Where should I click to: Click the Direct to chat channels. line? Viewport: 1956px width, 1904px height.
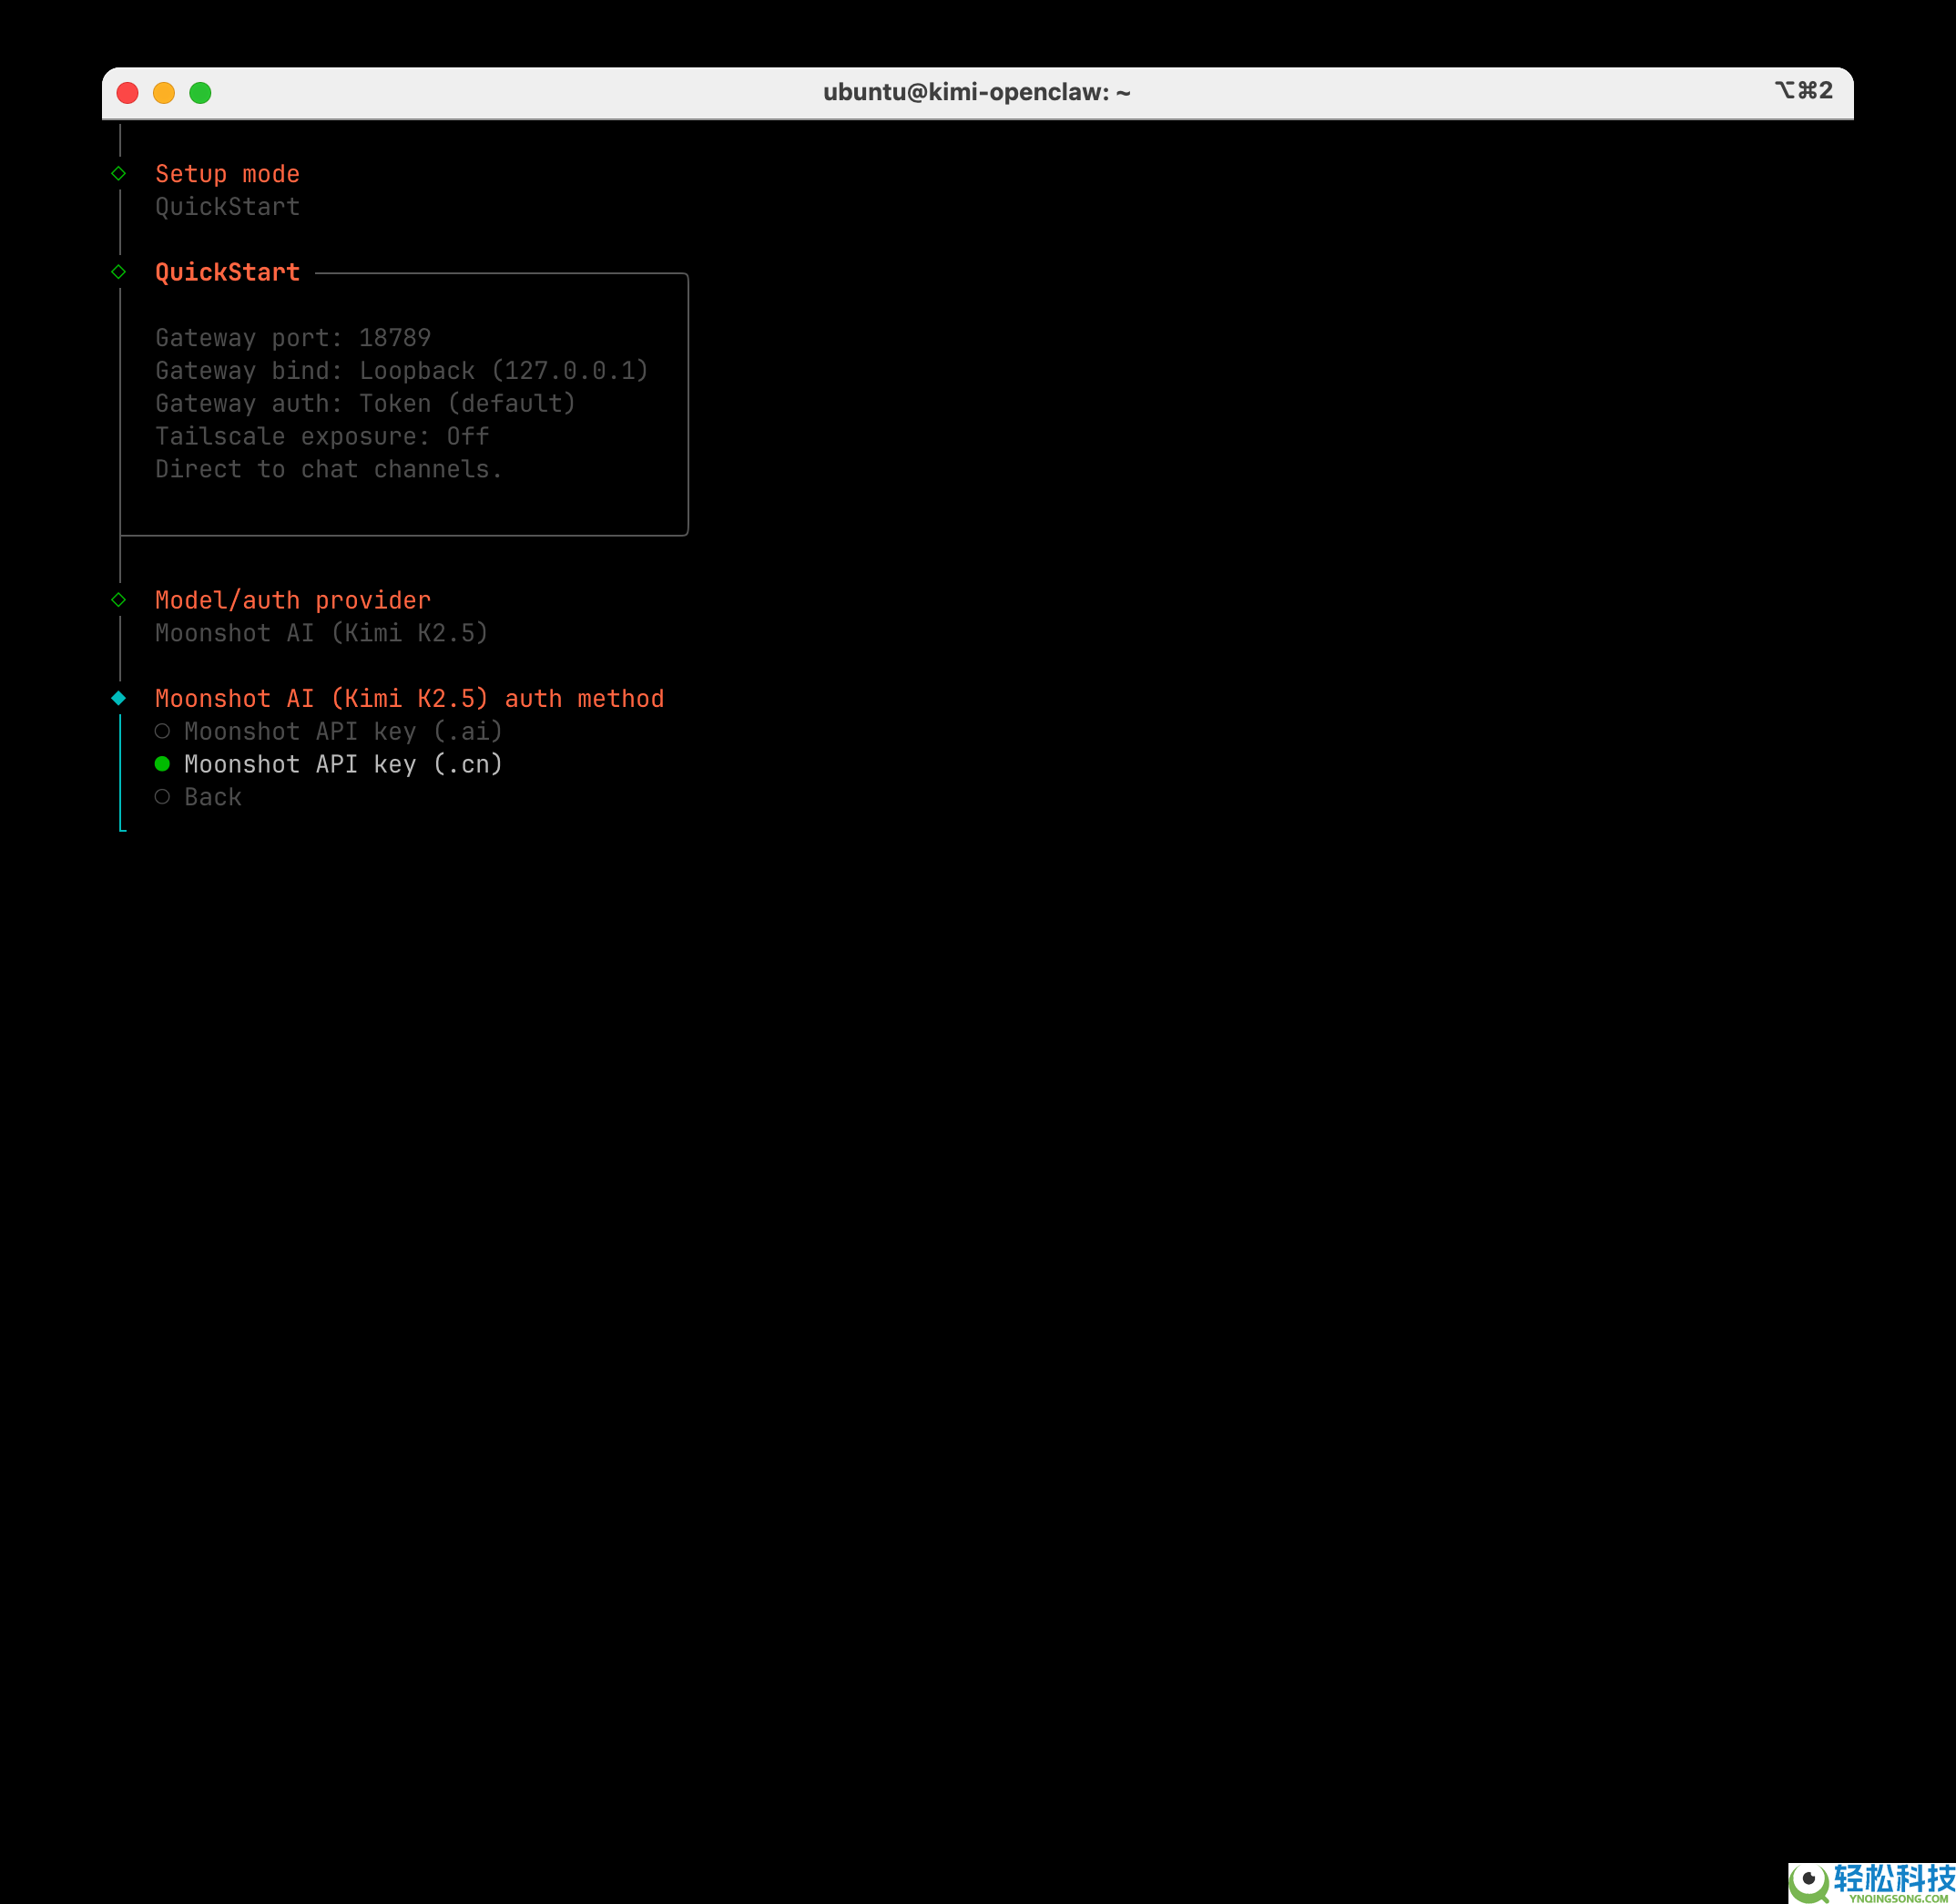(x=329, y=469)
